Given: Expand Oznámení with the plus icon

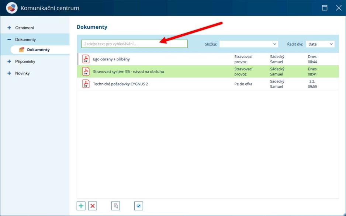Looking at the screenshot, I should click(x=9, y=28).
